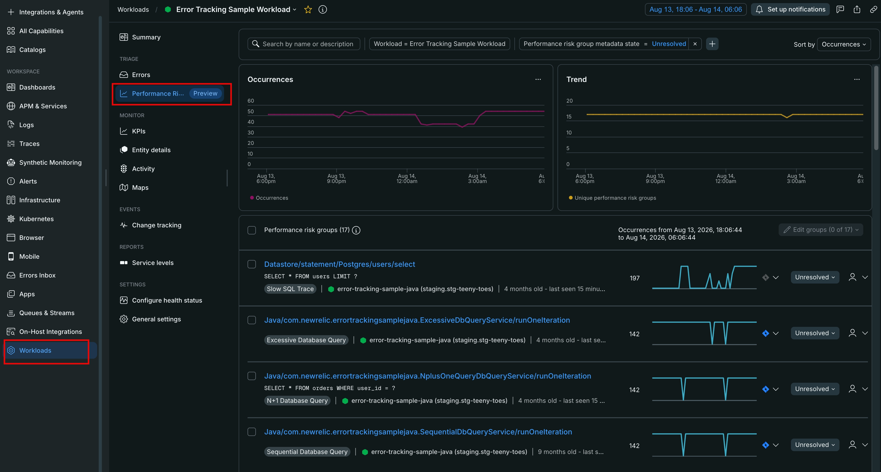Toggle the Occurrences legend series
881x472 pixels.
coord(269,198)
